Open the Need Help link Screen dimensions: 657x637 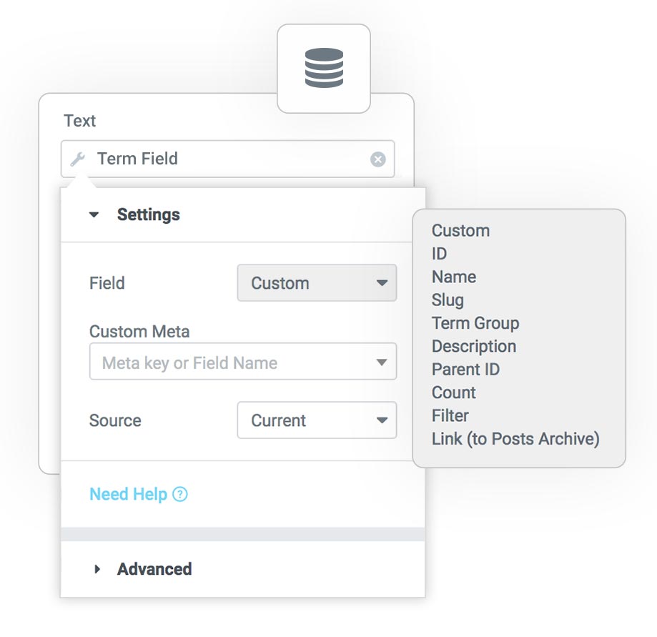click(128, 494)
